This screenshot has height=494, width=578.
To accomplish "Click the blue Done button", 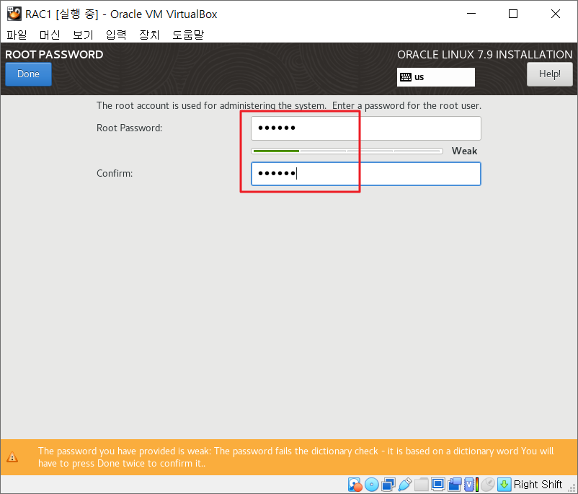I will [x=28, y=74].
